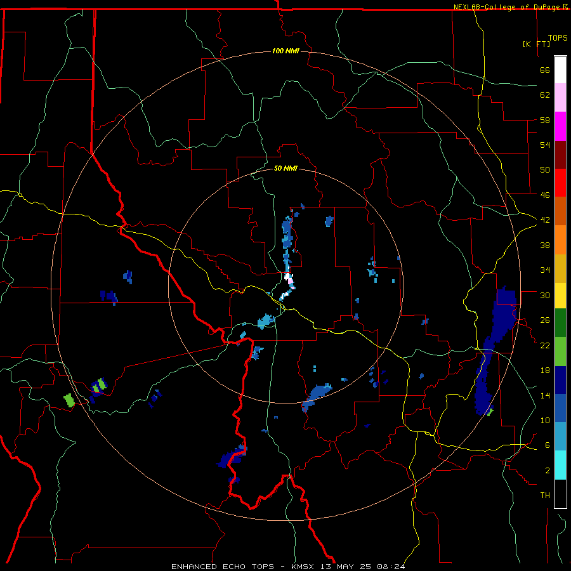Click the legend value "46"
The height and width of the screenshot is (571, 571).
tap(545, 195)
